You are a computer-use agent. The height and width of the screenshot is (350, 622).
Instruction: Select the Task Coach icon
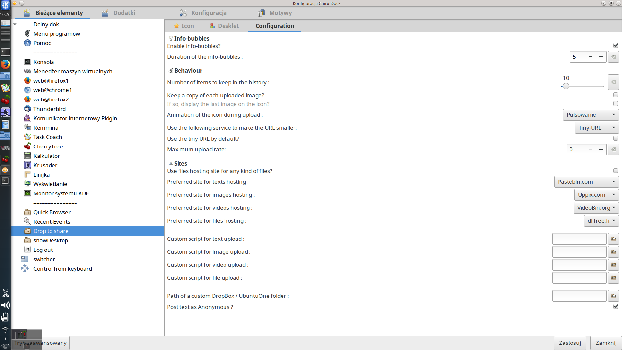pyautogui.click(x=28, y=137)
